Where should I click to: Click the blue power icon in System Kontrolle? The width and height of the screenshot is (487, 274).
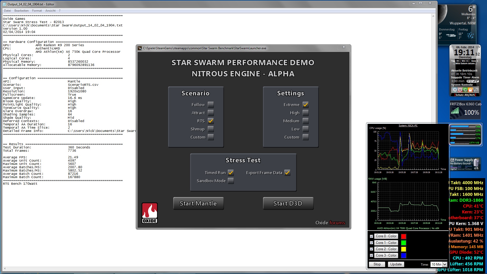point(455,90)
